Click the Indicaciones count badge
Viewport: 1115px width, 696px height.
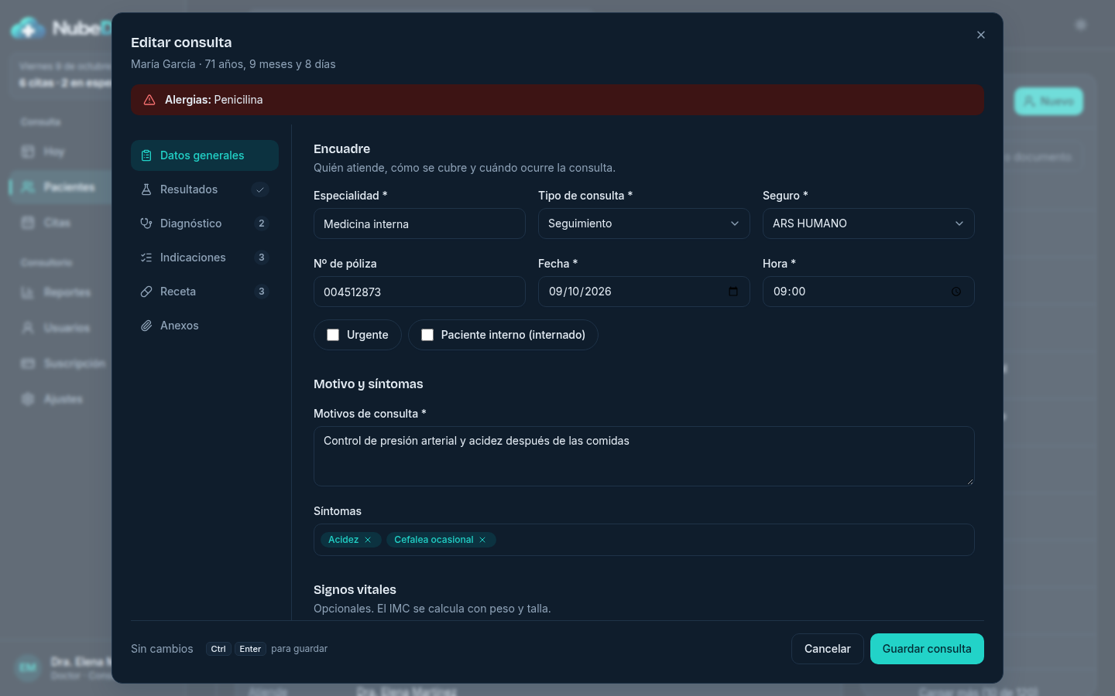(262, 258)
